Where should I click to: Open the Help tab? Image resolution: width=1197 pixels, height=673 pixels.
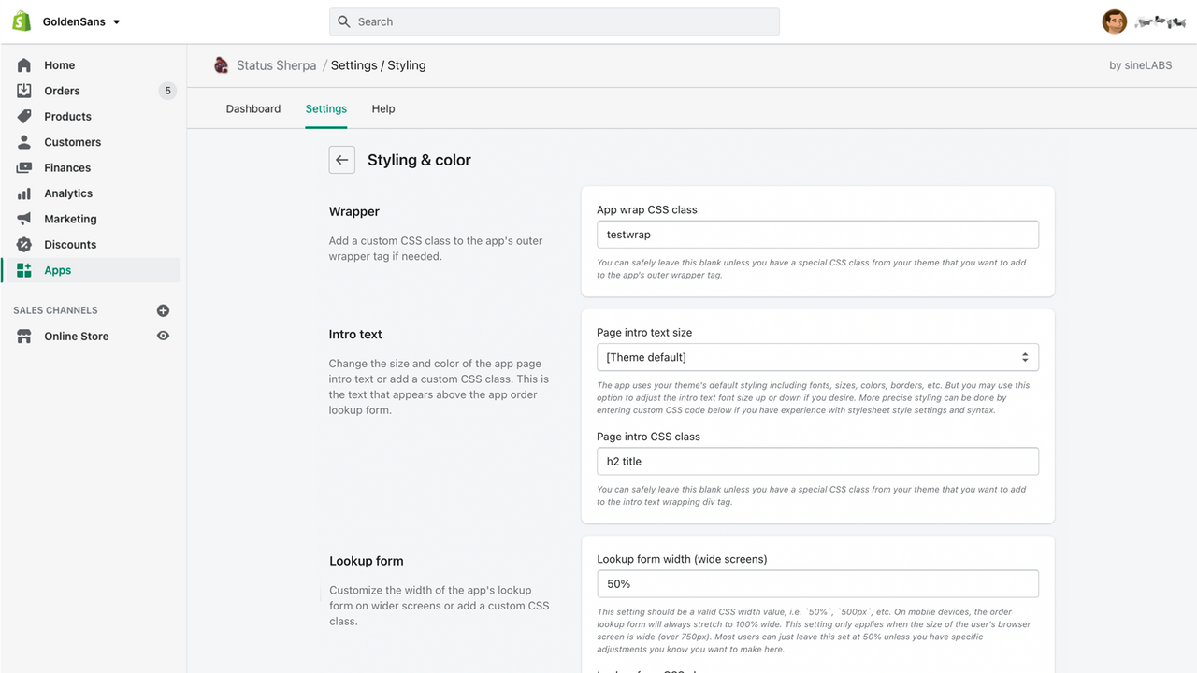(382, 108)
